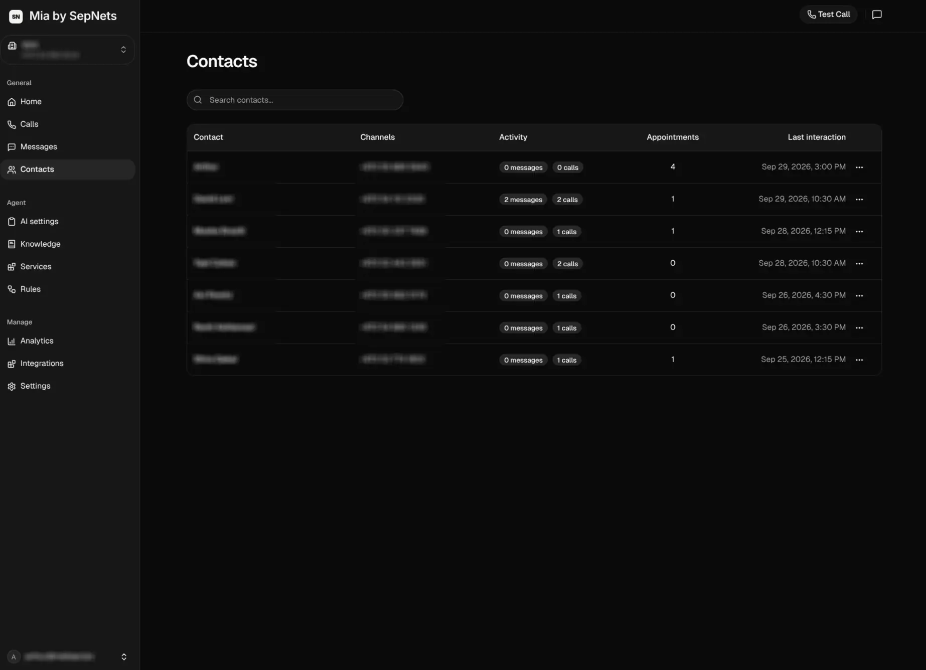Open more options for Sep 26 4:30 PM row
926x670 pixels.
pos(859,295)
